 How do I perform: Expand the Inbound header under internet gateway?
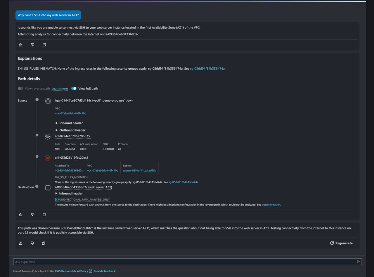[x=69, y=123]
